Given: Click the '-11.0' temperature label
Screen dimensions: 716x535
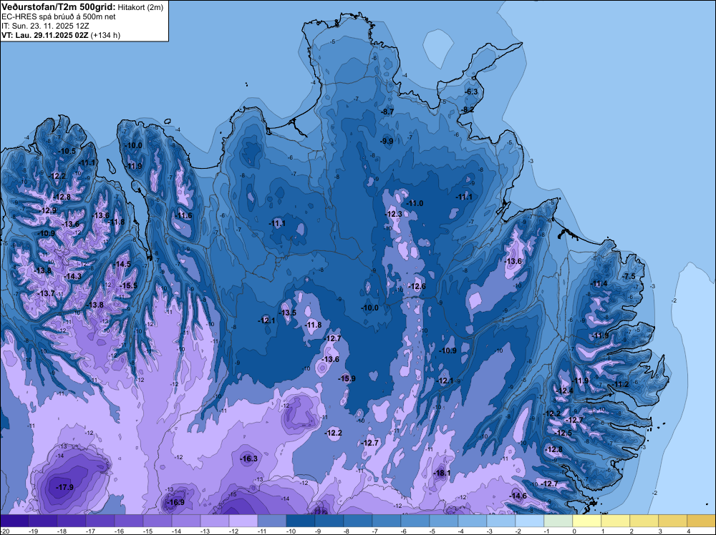Looking at the screenshot, I should [415, 203].
